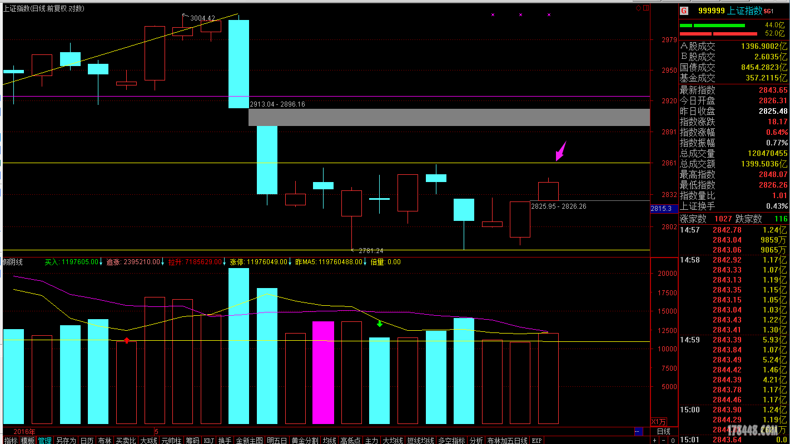Click the G badge beside 999999
The width and height of the screenshot is (790, 444).
(x=684, y=11)
